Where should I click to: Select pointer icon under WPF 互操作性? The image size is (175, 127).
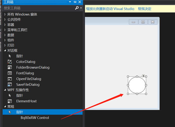(x=10, y=95)
